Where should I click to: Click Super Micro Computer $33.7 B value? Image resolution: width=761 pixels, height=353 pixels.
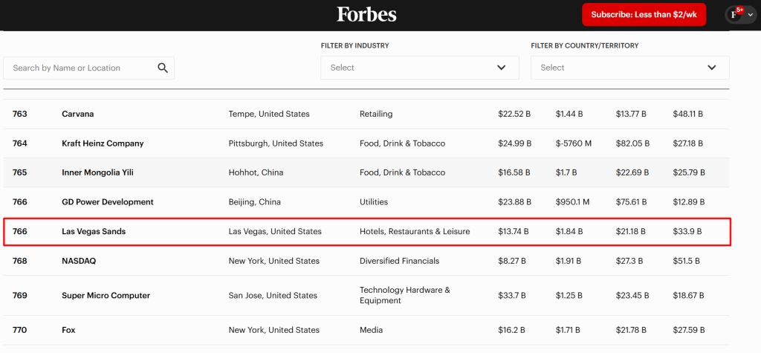pyautogui.click(x=513, y=296)
